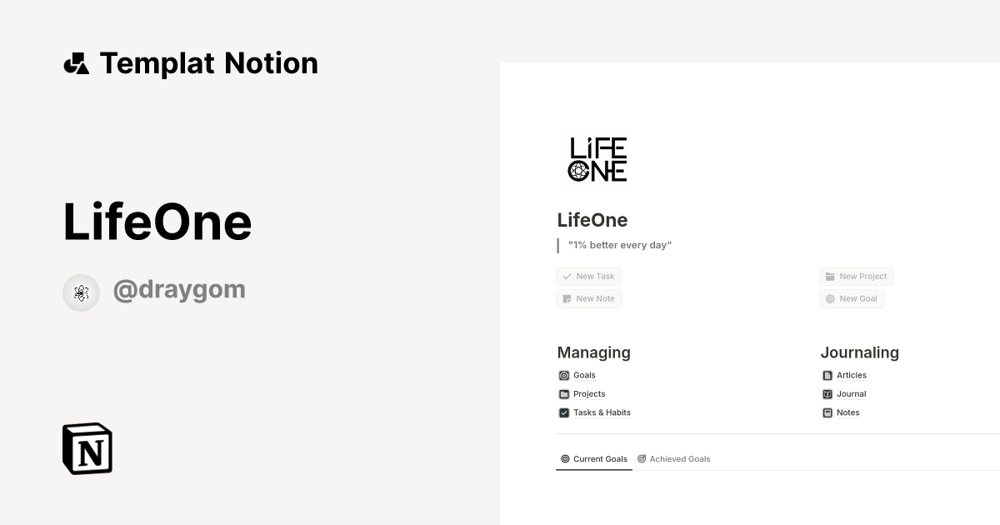1000x525 pixels.
Task: Click the New Task button
Action: coord(588,276)
